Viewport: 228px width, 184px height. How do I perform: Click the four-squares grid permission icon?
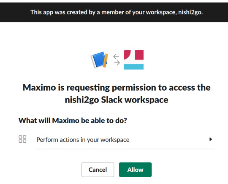[22, 139]
